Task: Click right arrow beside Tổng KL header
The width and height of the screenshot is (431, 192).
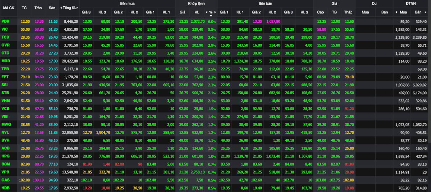Action: tap(77, 8)
